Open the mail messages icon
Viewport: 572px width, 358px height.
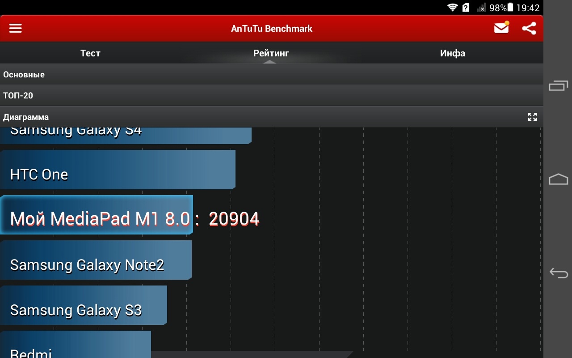point(501,28)
